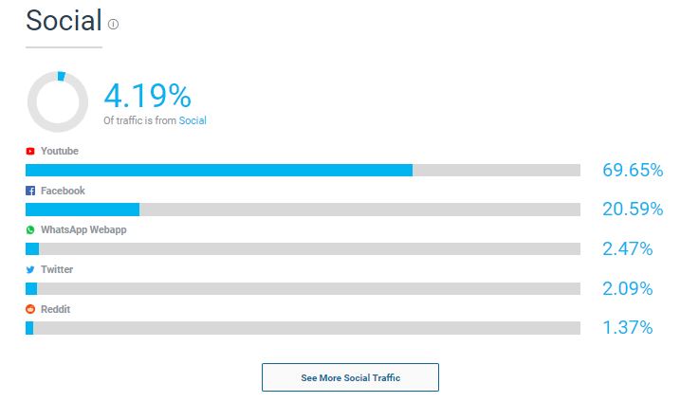Screen dimensions: 699x402
Task: Click the blue Facebook icon
Action: coord(30,191)
